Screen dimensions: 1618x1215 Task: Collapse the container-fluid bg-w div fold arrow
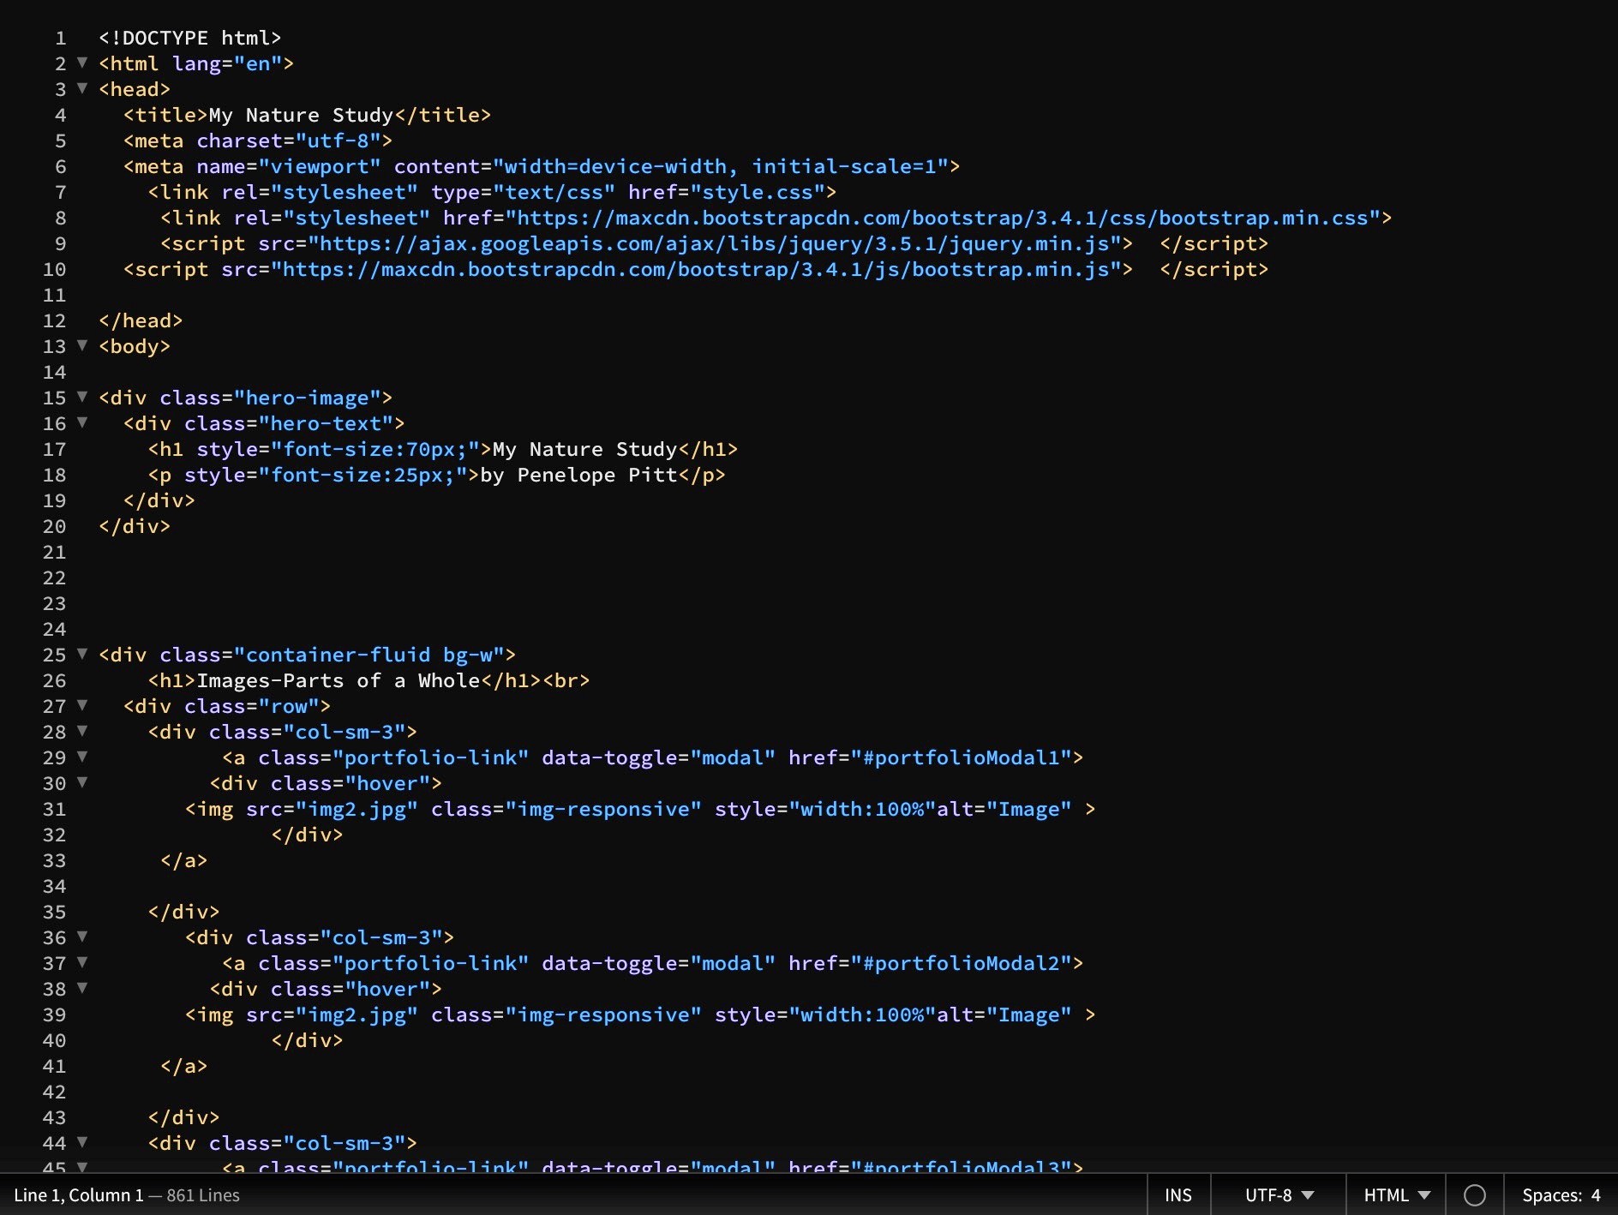[81, 655]
